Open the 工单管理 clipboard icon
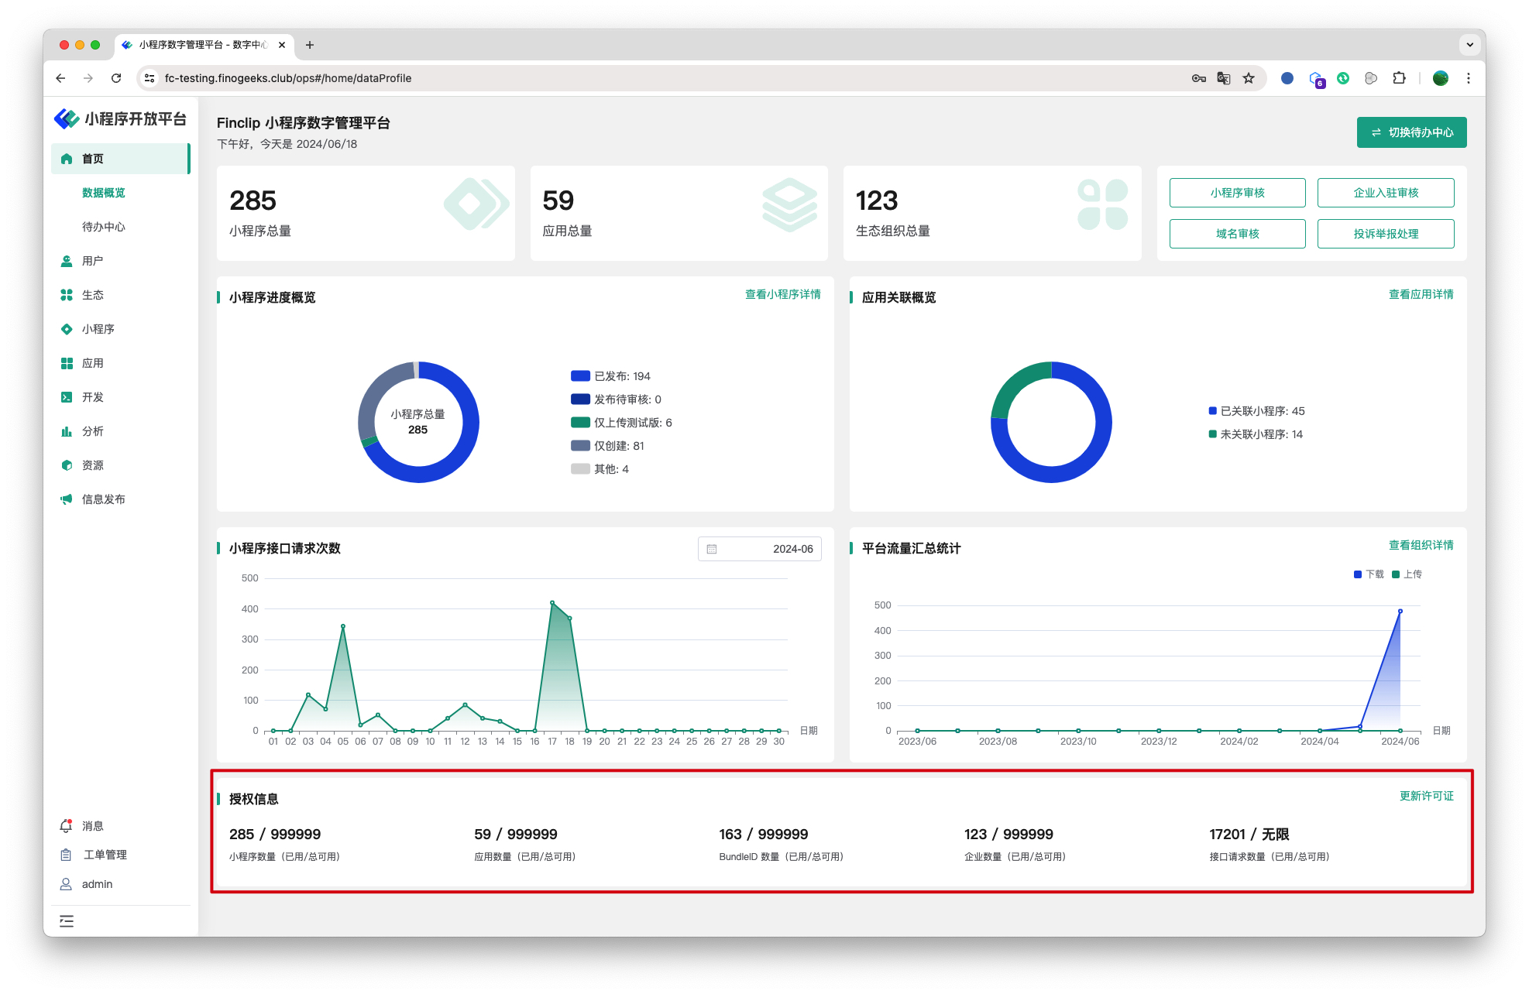 pyautogui.click(x=67, y=855)
